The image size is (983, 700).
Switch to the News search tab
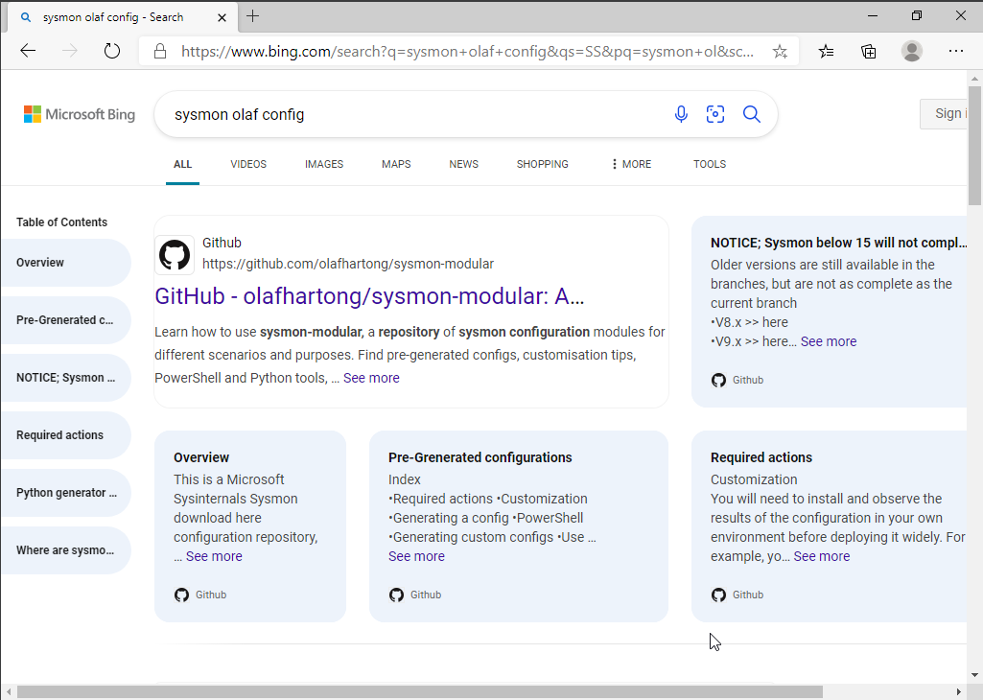pos(464,164)
